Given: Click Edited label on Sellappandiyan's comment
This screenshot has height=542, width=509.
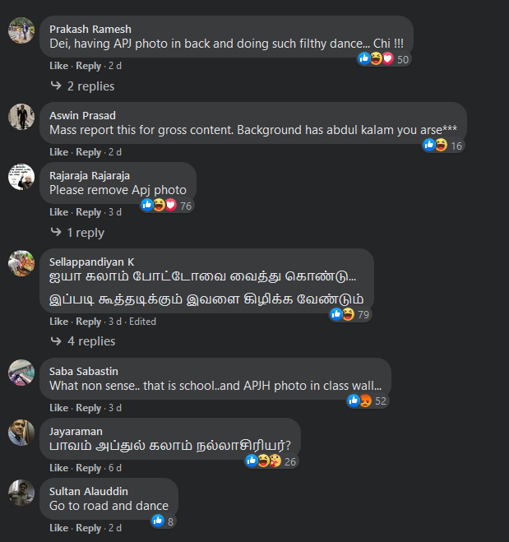Looking at the screenshot, I should 142,322.
